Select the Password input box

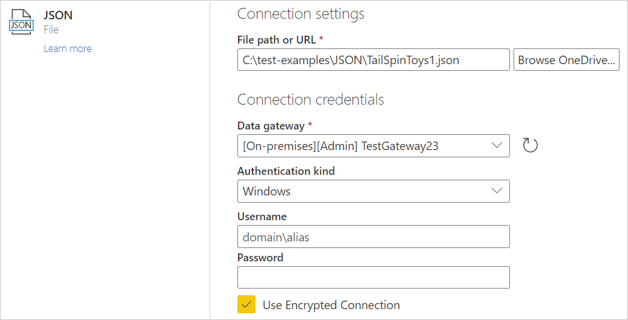(x=373, y=278)
